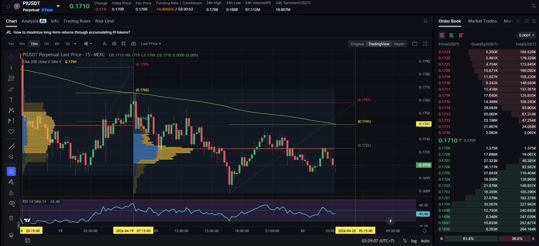The image size is (539, 246).
Task: Switch to the 1H timeframe
Action: tap(46, 44)
